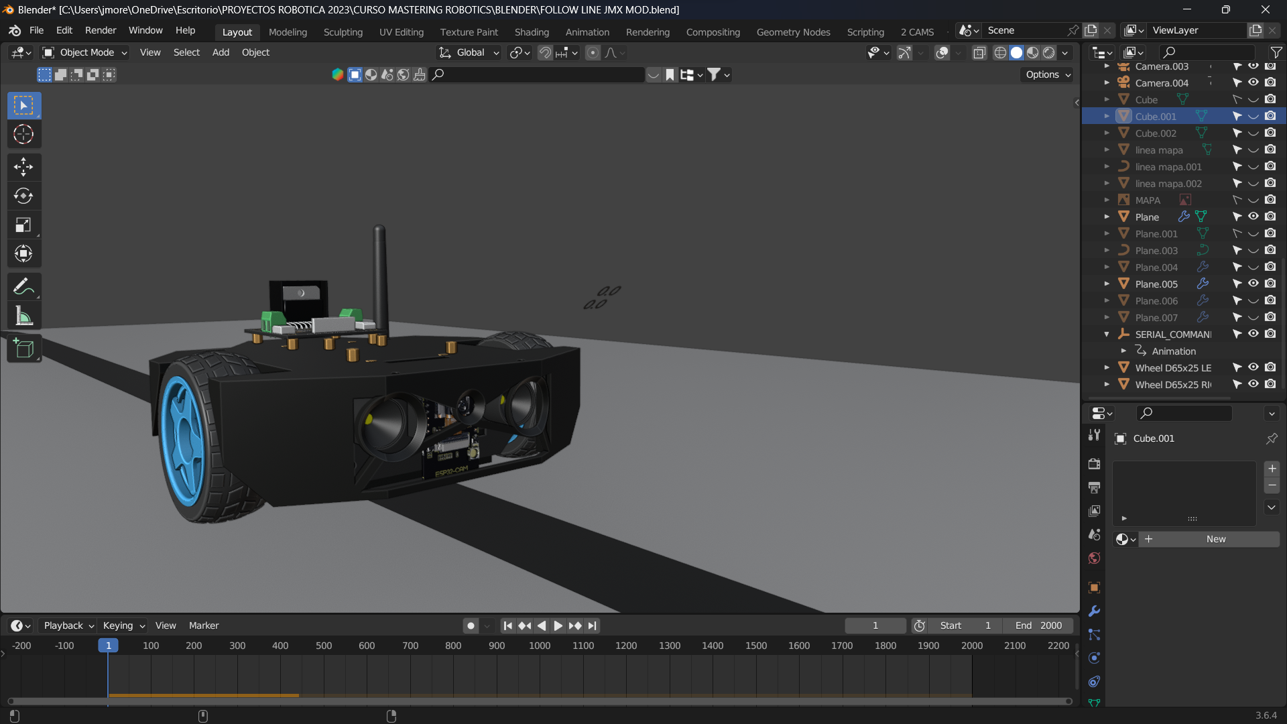Click timeline frame marker 1000
This screenshot has width=1287, height=724.
pos(540,646)
